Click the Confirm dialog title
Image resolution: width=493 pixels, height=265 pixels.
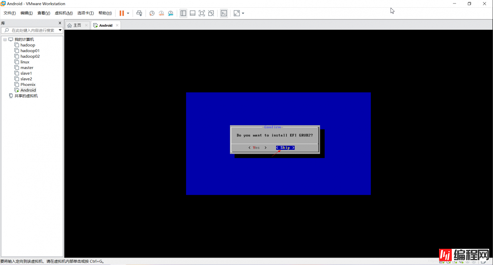tap(273, 127)
